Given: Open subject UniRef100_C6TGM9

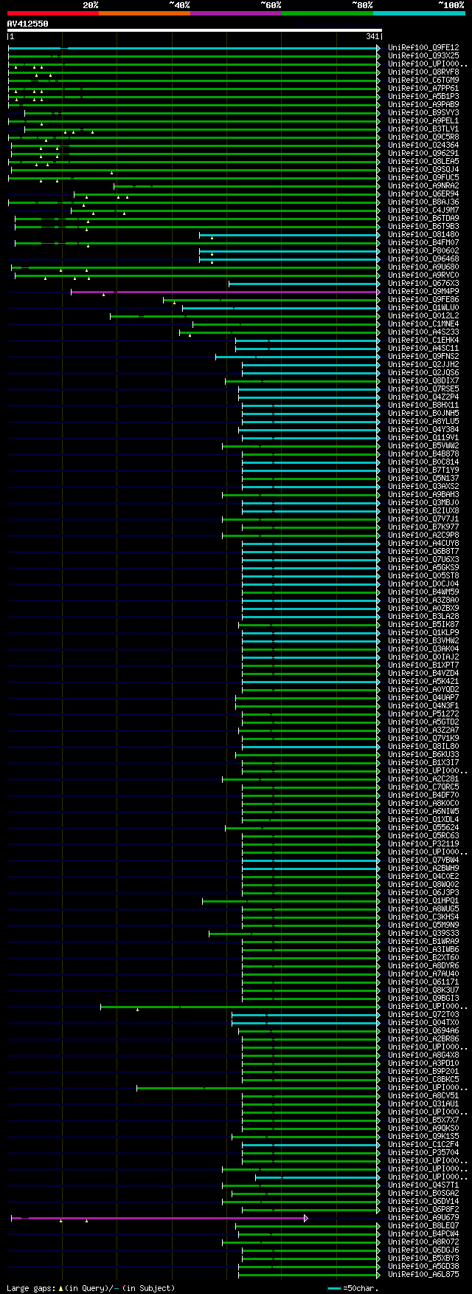Looking at the screenshot, I should [x=423, y=81].
